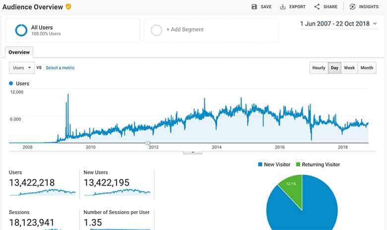Switch chart granularity to Month

click(x=367, y=68)
